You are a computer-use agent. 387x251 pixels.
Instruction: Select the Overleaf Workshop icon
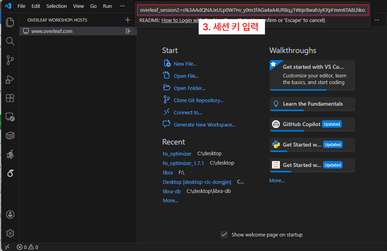10,173
